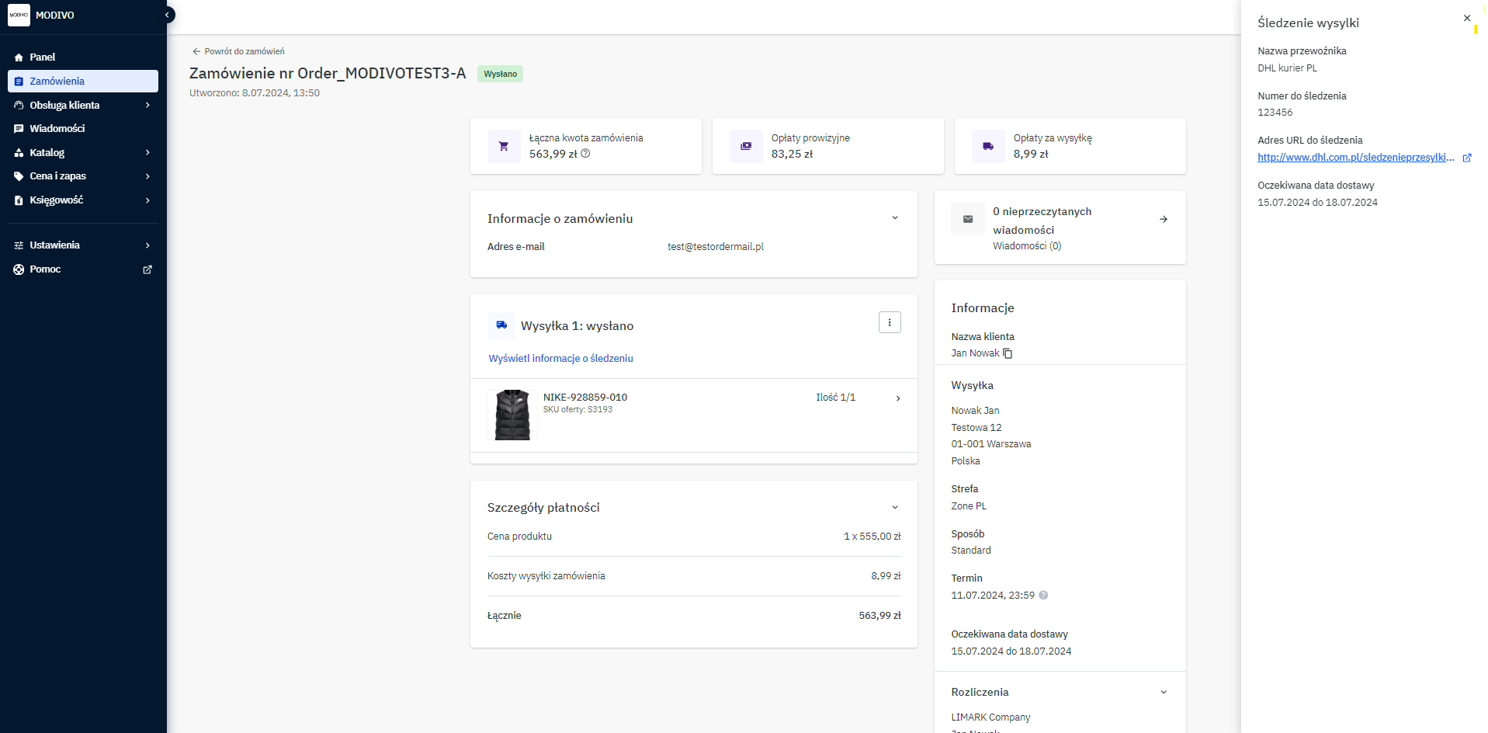
Task: Expand Cena i zapas chevron
Action: coord(147,176)
